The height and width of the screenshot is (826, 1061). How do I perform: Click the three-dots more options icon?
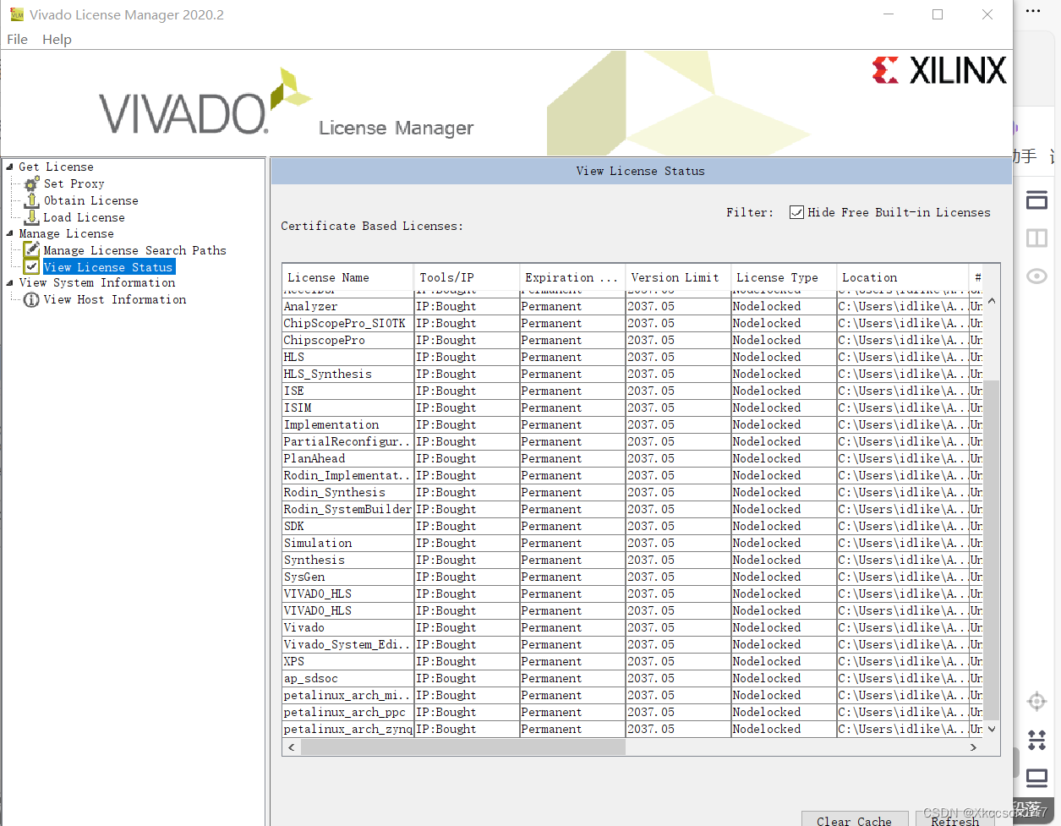point(1033,11)
